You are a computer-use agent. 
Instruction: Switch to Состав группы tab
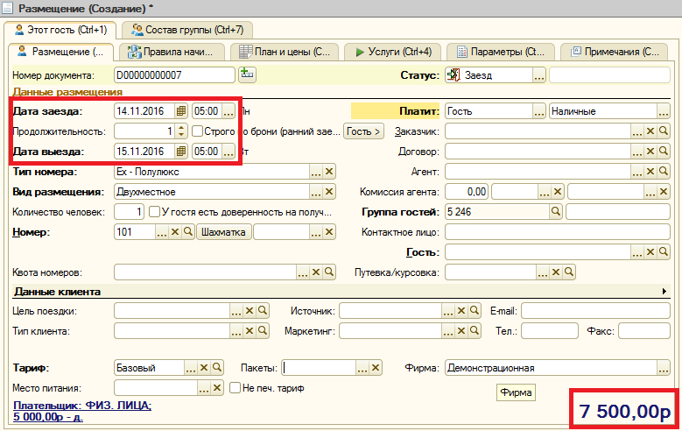187,30
